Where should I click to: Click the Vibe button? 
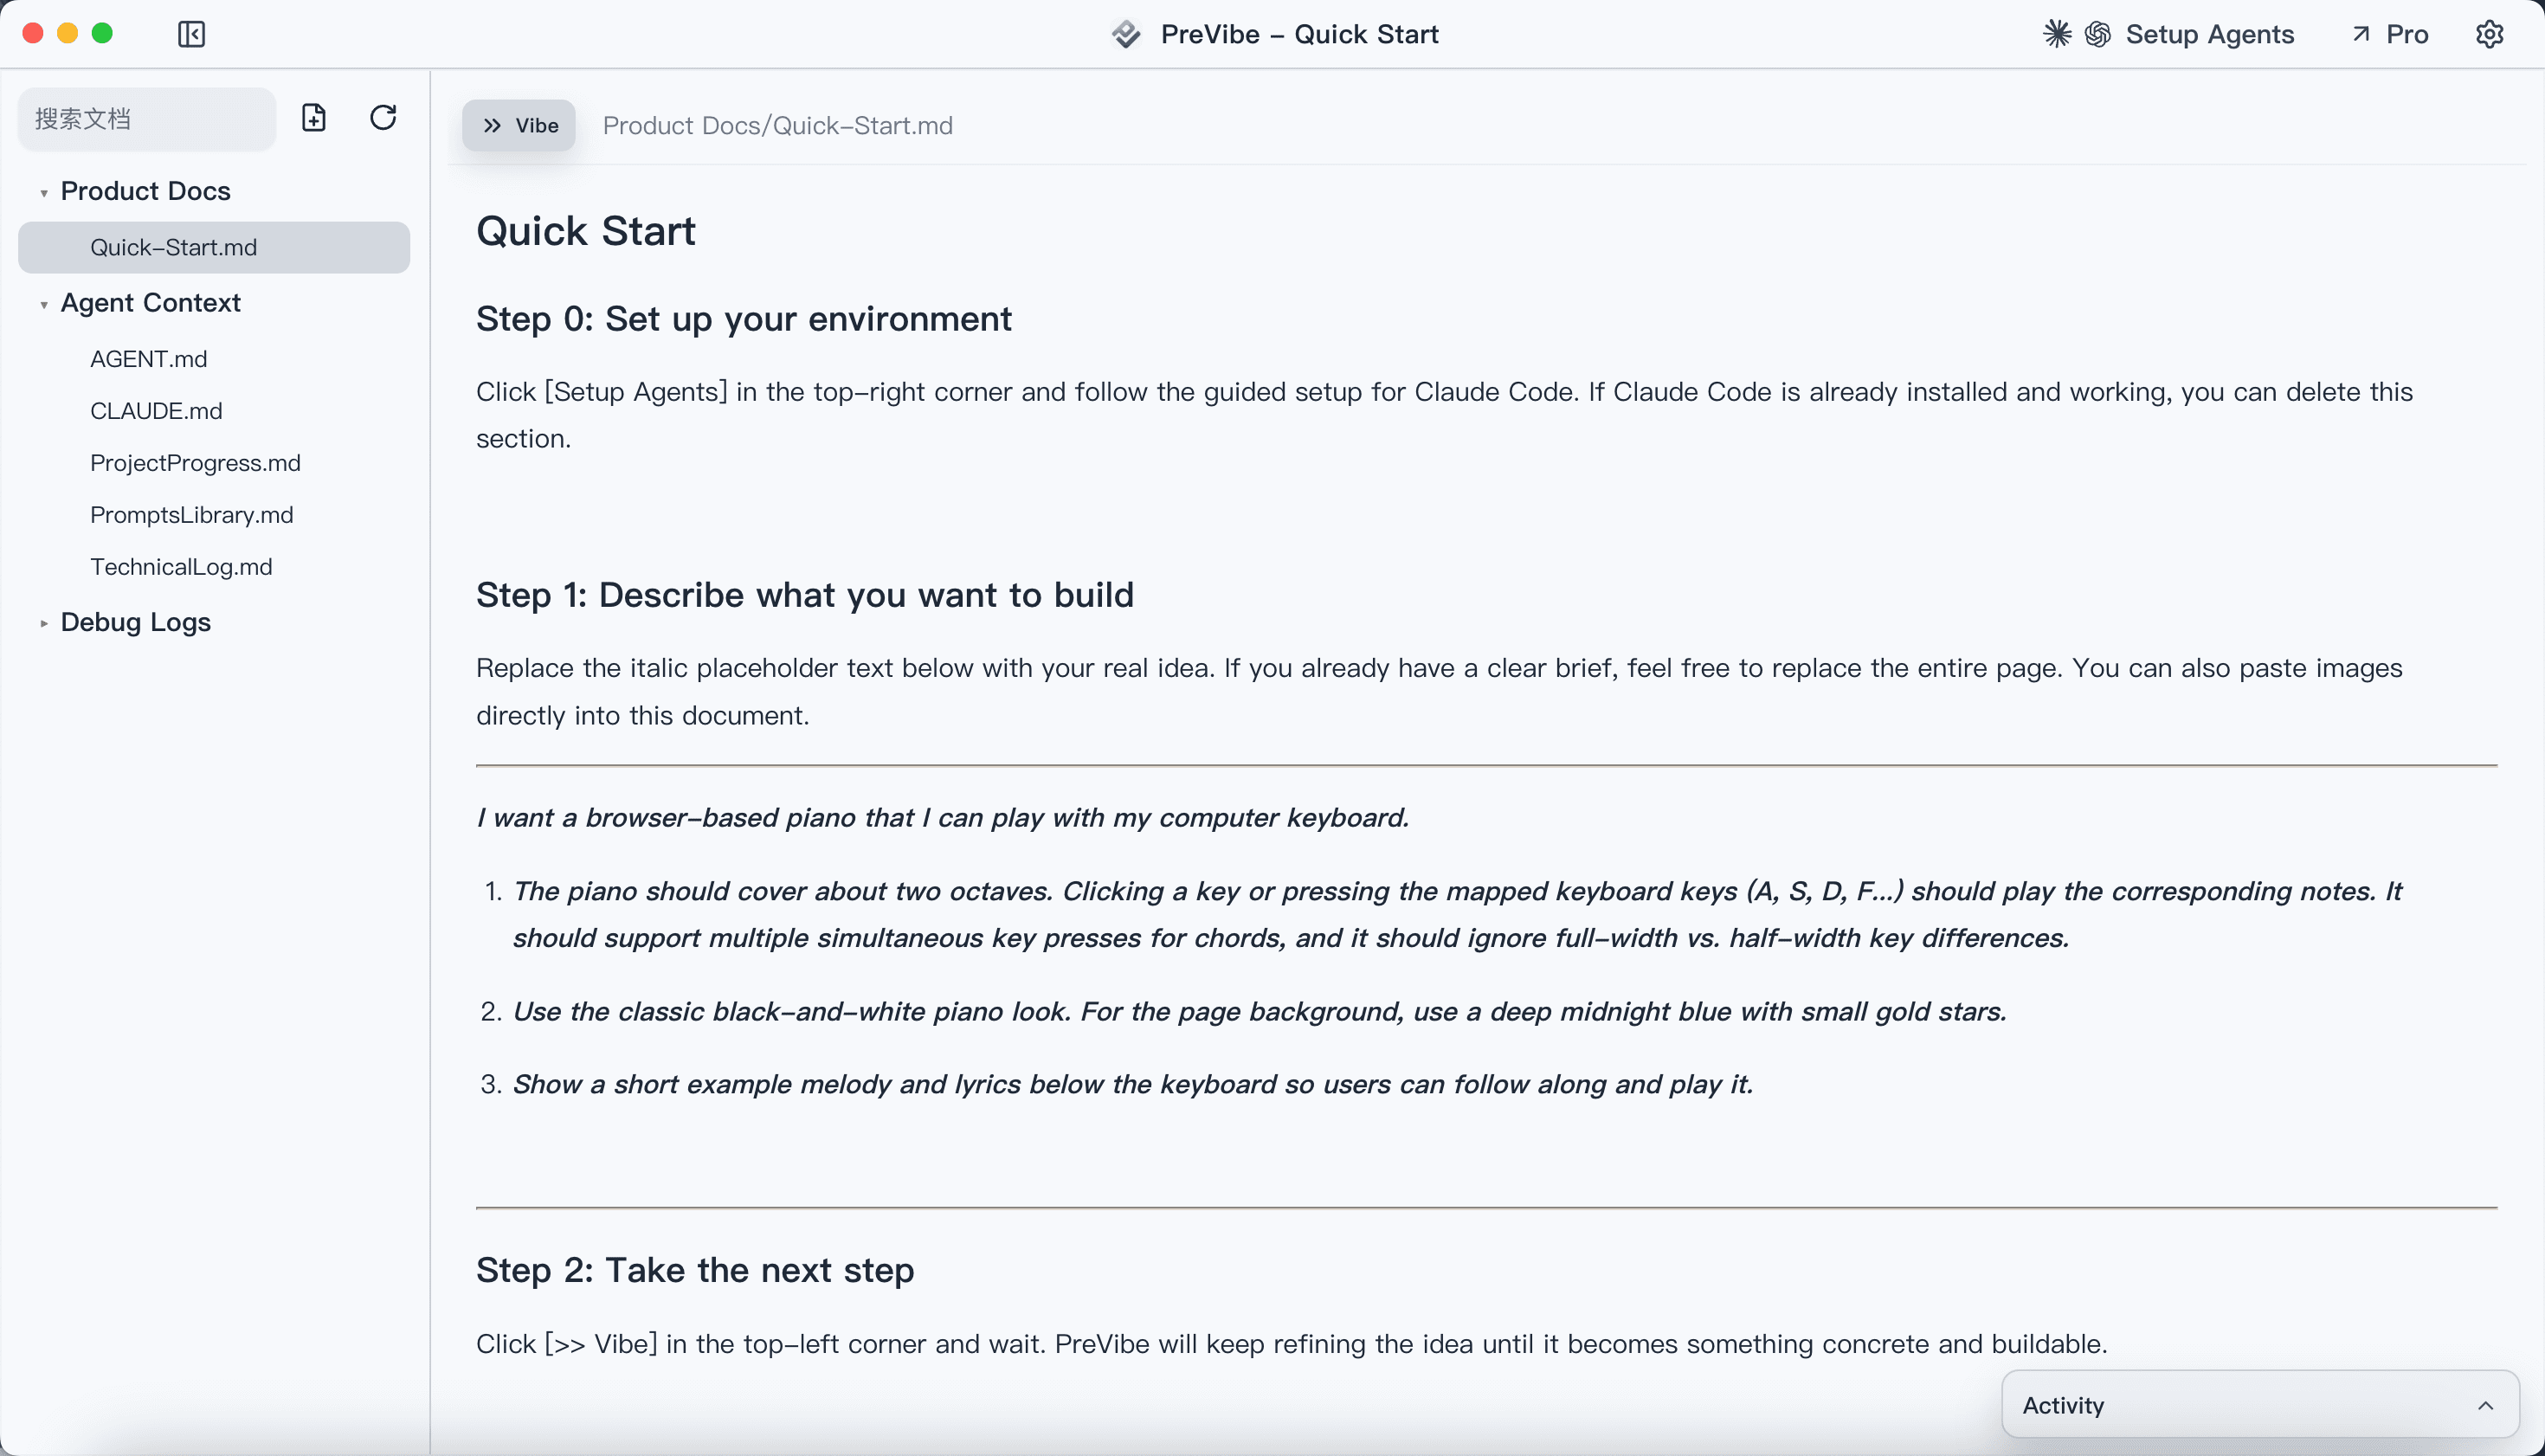point(518,125)
